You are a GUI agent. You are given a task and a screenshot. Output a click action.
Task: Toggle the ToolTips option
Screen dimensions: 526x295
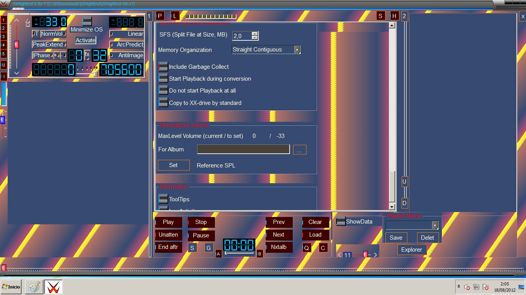coord(163,199)
